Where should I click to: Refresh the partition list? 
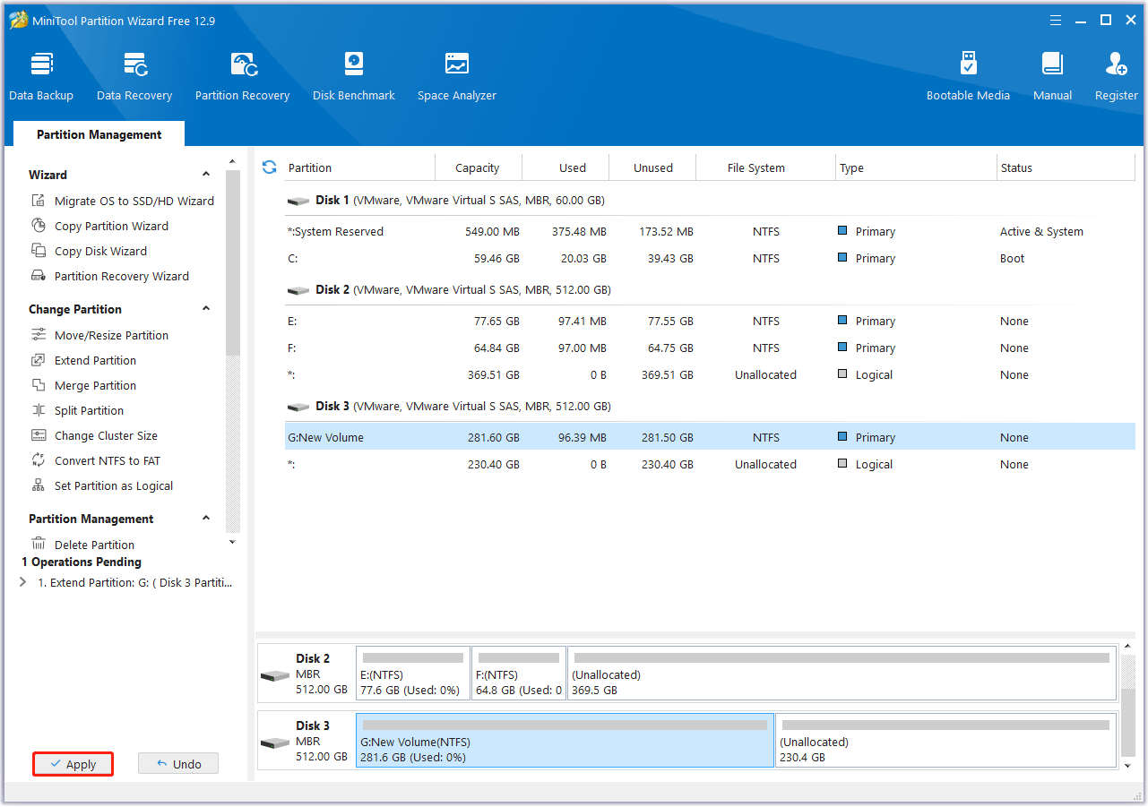(269, 167)
